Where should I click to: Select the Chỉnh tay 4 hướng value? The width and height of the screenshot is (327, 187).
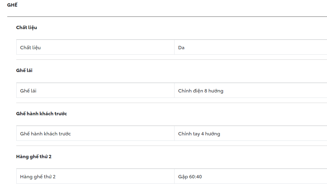pos(199,134)
